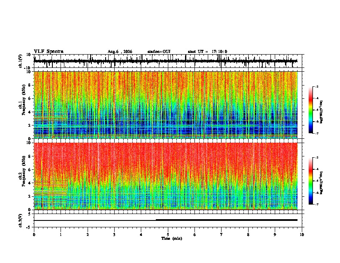The image size is (340, 263).
Task: Click the time axis tick label "6"
Action: click(x=194, y=235)
